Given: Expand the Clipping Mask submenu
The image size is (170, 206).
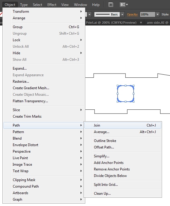Looking at the screenshot, I should [x=44, y=180].
